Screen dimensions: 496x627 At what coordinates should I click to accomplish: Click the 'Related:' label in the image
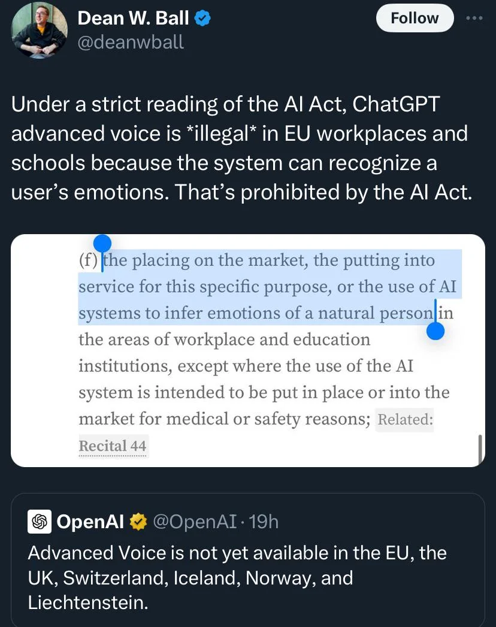click(x=405, y=419)
